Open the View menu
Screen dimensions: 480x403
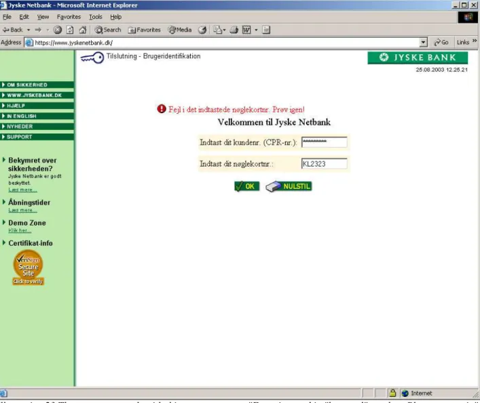43,17
